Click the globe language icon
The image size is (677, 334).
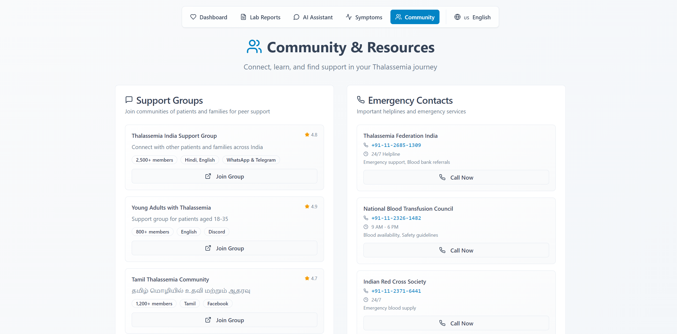(457, 17)
